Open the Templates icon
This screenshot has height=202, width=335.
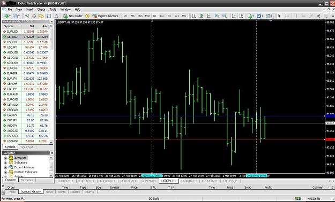point(268,16)
